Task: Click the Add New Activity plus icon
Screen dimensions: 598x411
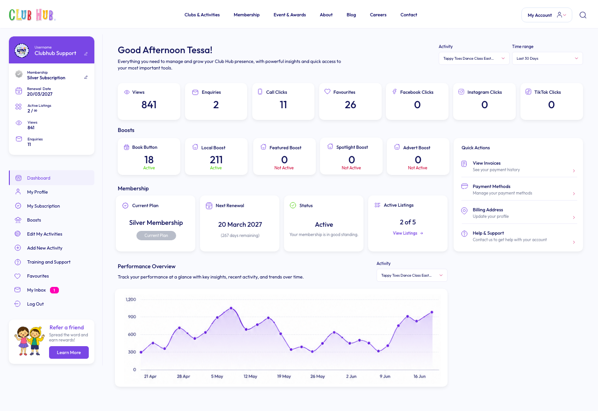Action: pyautogui.click(x=18, y=248)
